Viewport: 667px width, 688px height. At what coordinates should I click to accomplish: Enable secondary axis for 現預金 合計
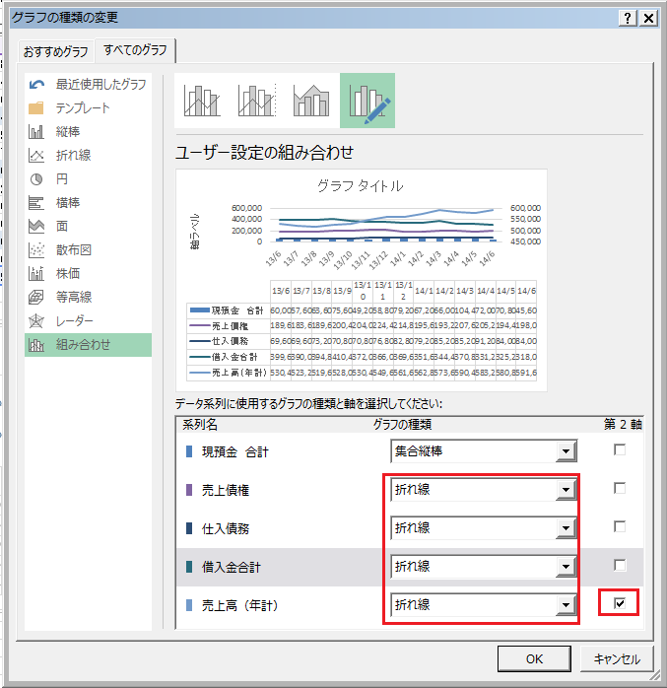coord(619,450)
